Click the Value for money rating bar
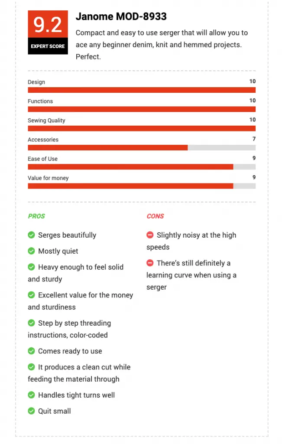 [x=142, y=186]
